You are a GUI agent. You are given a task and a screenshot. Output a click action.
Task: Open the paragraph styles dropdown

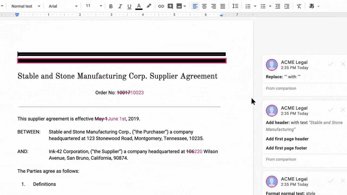click(25, 6)
